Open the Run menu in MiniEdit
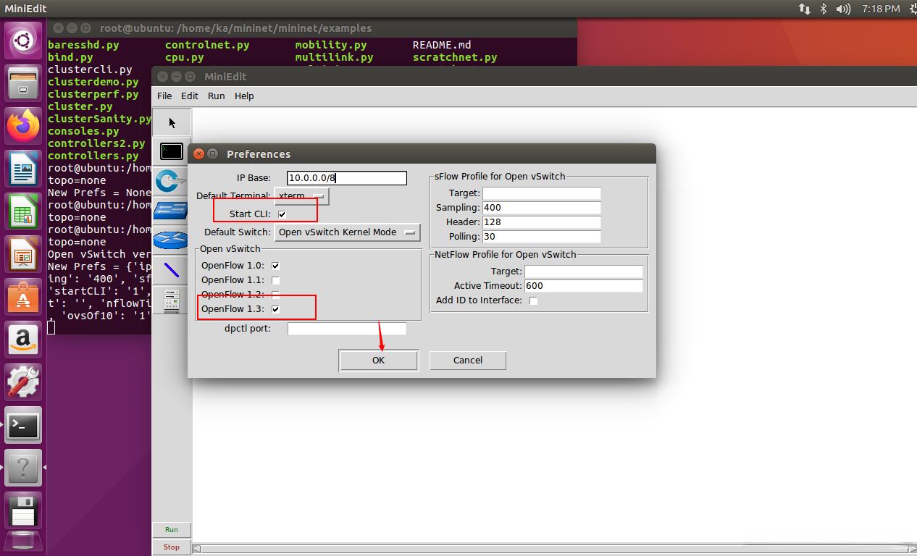 pyautogui.click(x=216, y=96)
